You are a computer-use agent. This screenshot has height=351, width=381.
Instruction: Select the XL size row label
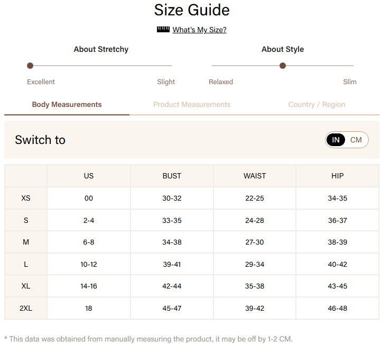(x=26, y=286)
